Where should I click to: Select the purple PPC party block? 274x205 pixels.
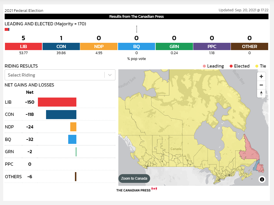point(212,47)
